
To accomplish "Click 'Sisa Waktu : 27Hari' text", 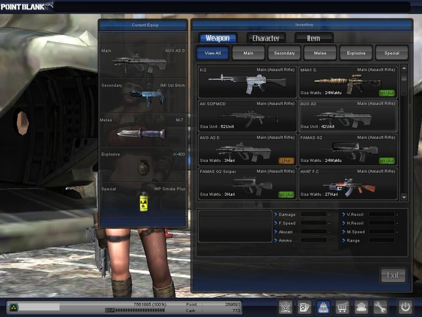I will [319, 194].
